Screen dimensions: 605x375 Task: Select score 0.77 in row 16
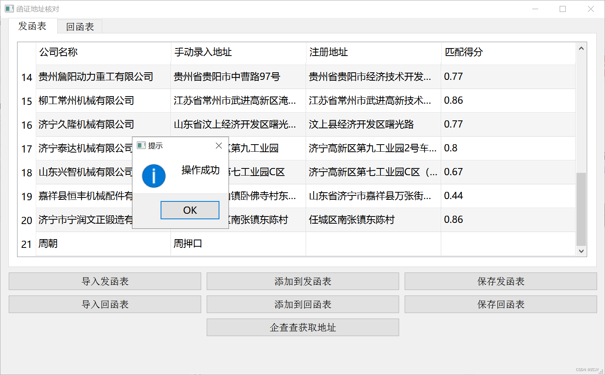point(508,125)
